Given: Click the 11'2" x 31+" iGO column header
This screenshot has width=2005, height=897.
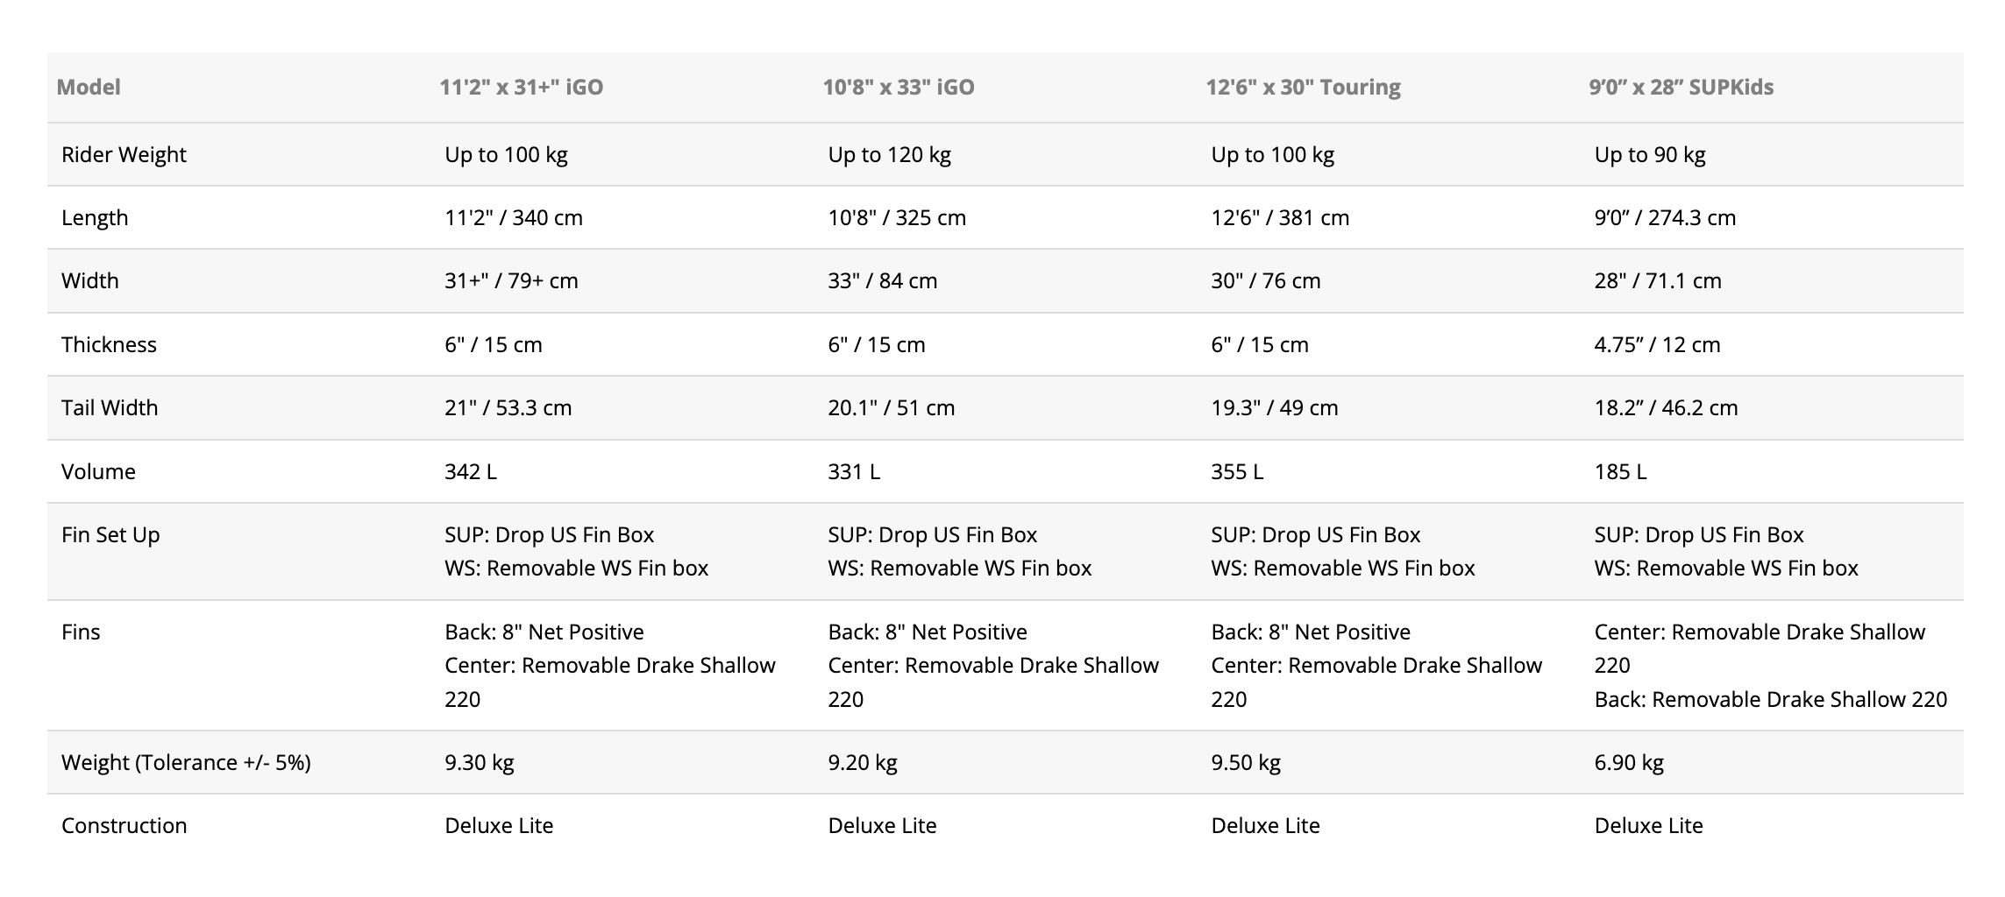Looking at the screenshot, I should click(521, 87).
